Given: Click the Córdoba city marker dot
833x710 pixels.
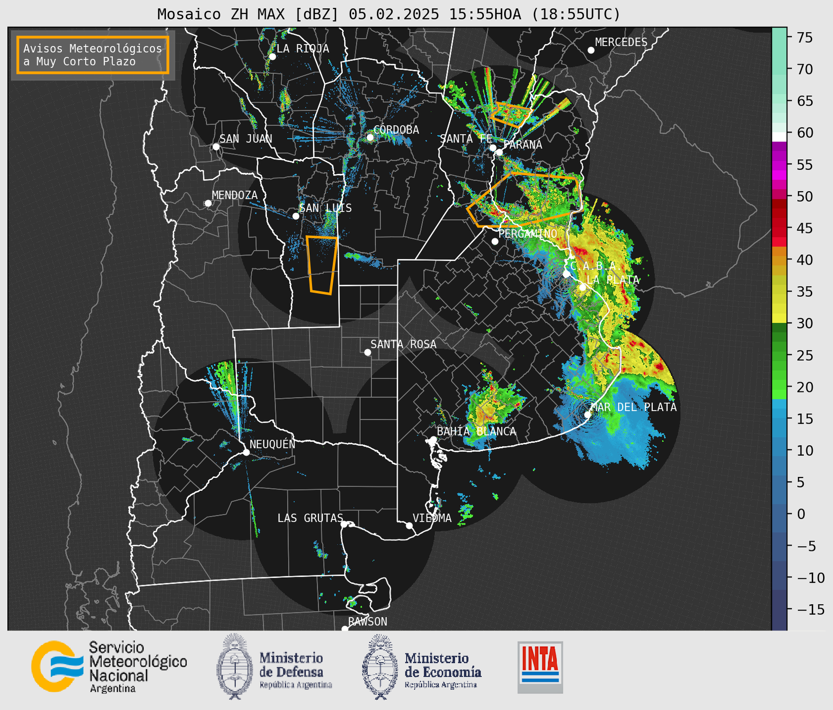Looking at the screenshot, I should click(x=370, y=137).
